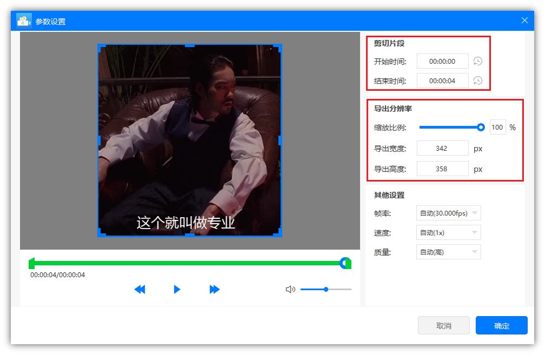
Task: Close the 参数设置 dialog
Action: pyautogui.click(x=524, y=21)
